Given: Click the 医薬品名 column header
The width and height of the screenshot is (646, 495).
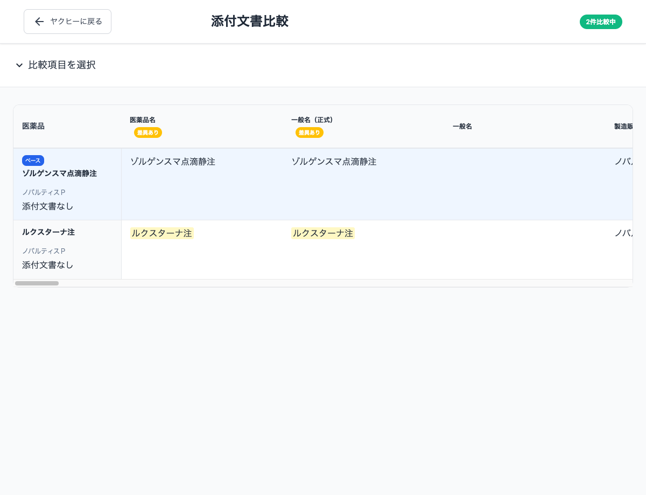Looking at the screenshot, I should tap(143, 120).
